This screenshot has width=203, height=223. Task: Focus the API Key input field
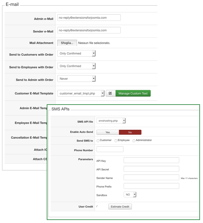pyautogui.click(x=151, y=160)
